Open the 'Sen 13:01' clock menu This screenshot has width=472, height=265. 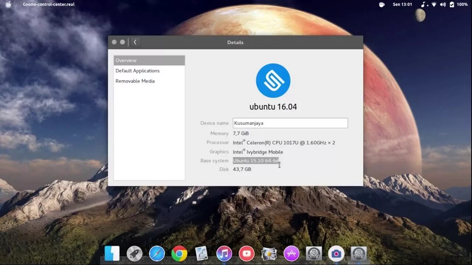(402, 4)
